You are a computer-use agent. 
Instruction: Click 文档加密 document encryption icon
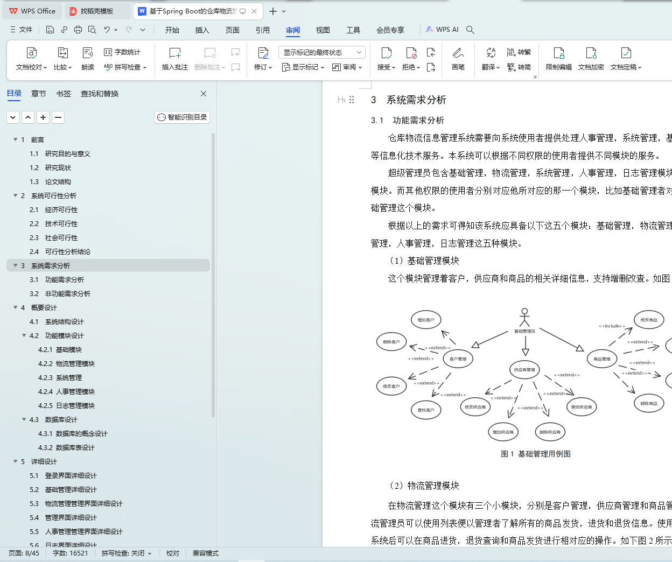click(591, 53)
